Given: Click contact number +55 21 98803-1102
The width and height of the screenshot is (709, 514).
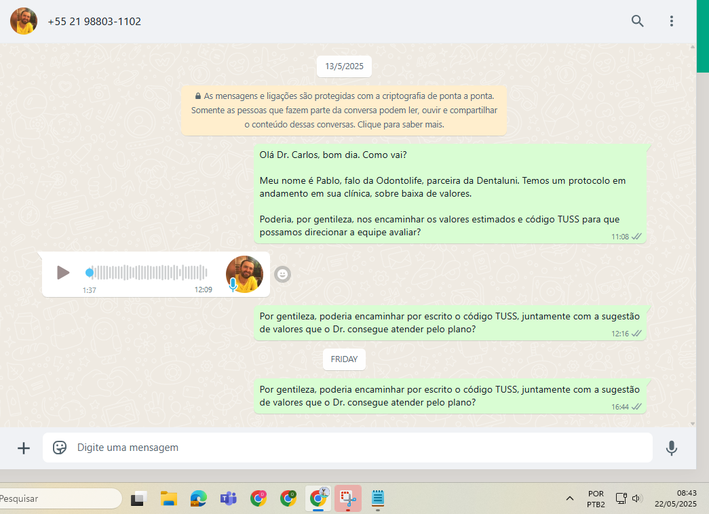Looking at the screenshot, I should pos(94,22).
